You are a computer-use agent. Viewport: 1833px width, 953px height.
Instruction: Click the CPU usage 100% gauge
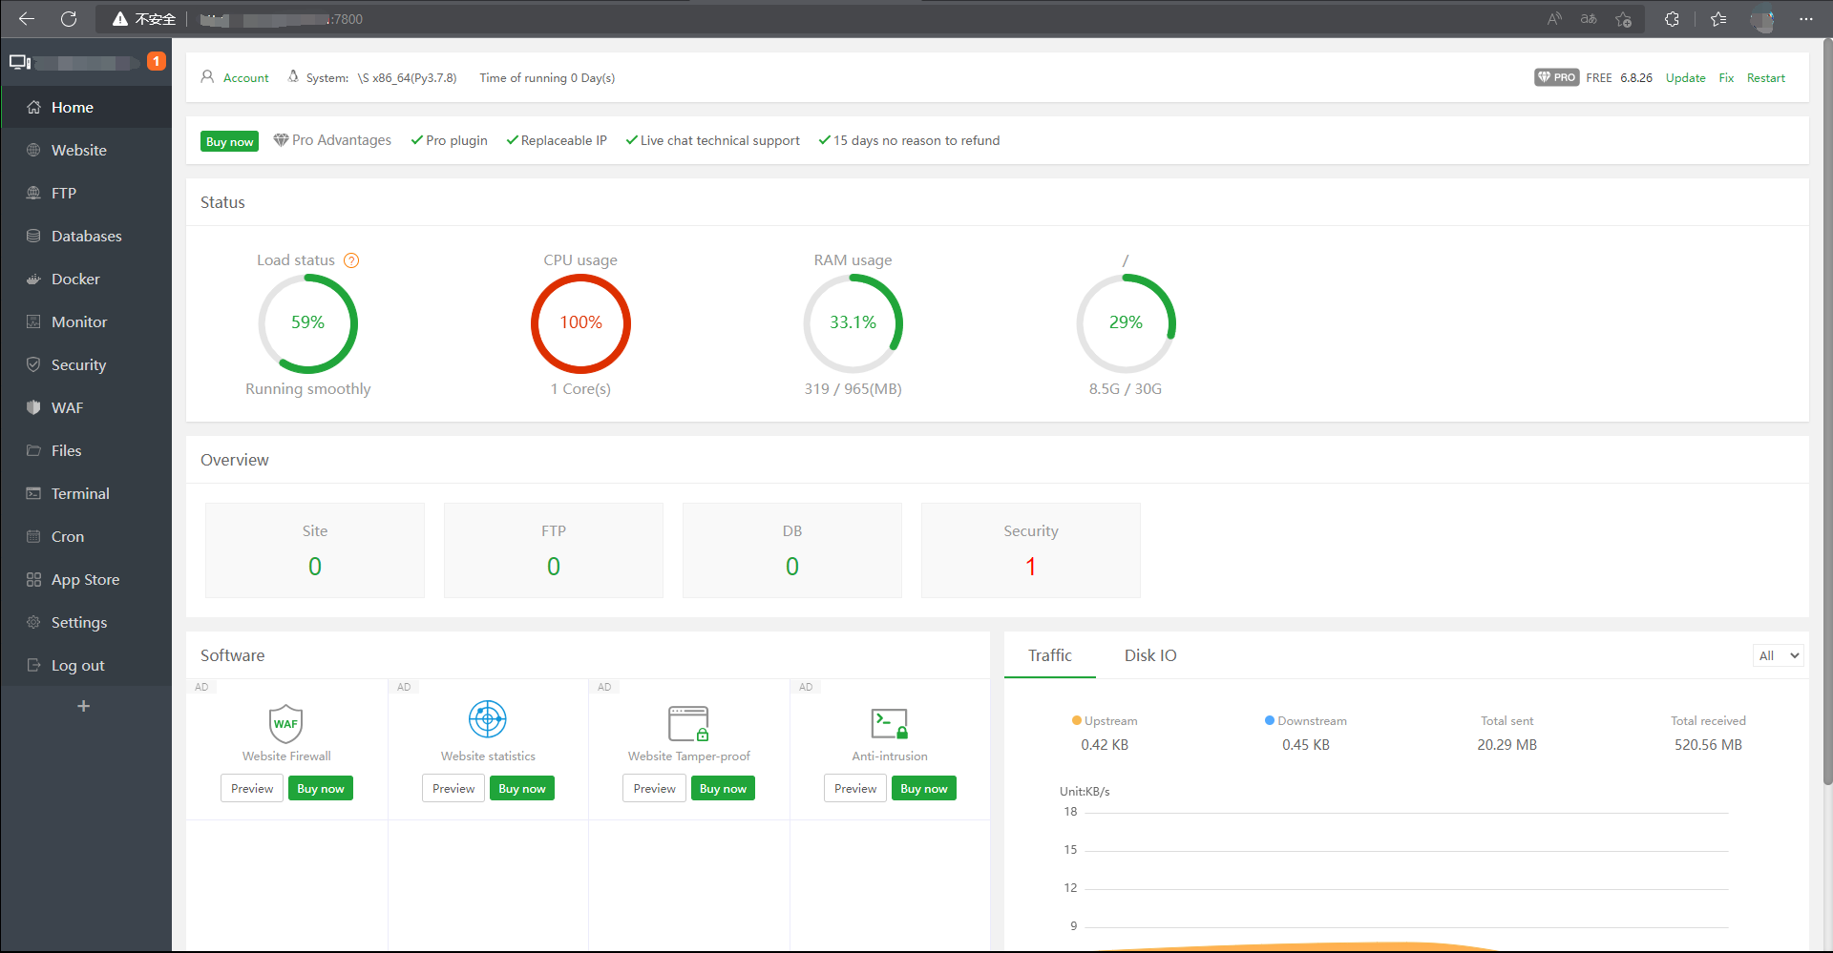tap(580, 323)
